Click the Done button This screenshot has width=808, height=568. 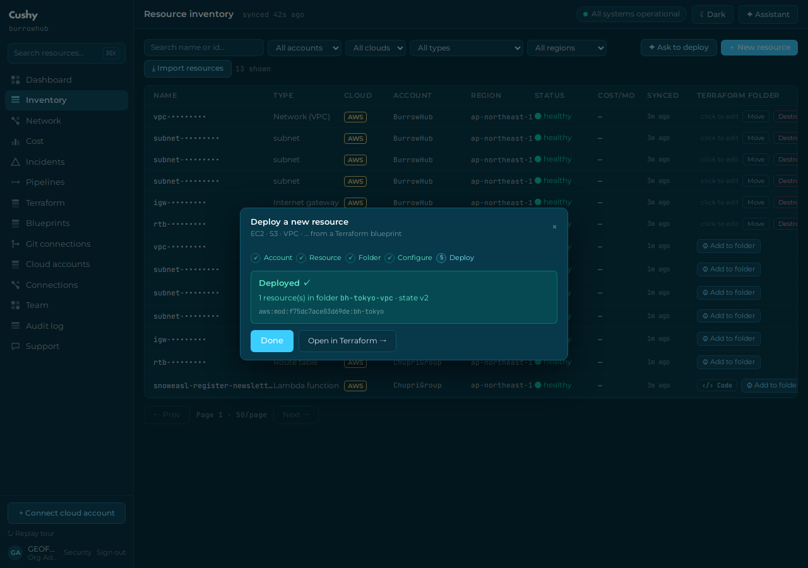point(272,341)
